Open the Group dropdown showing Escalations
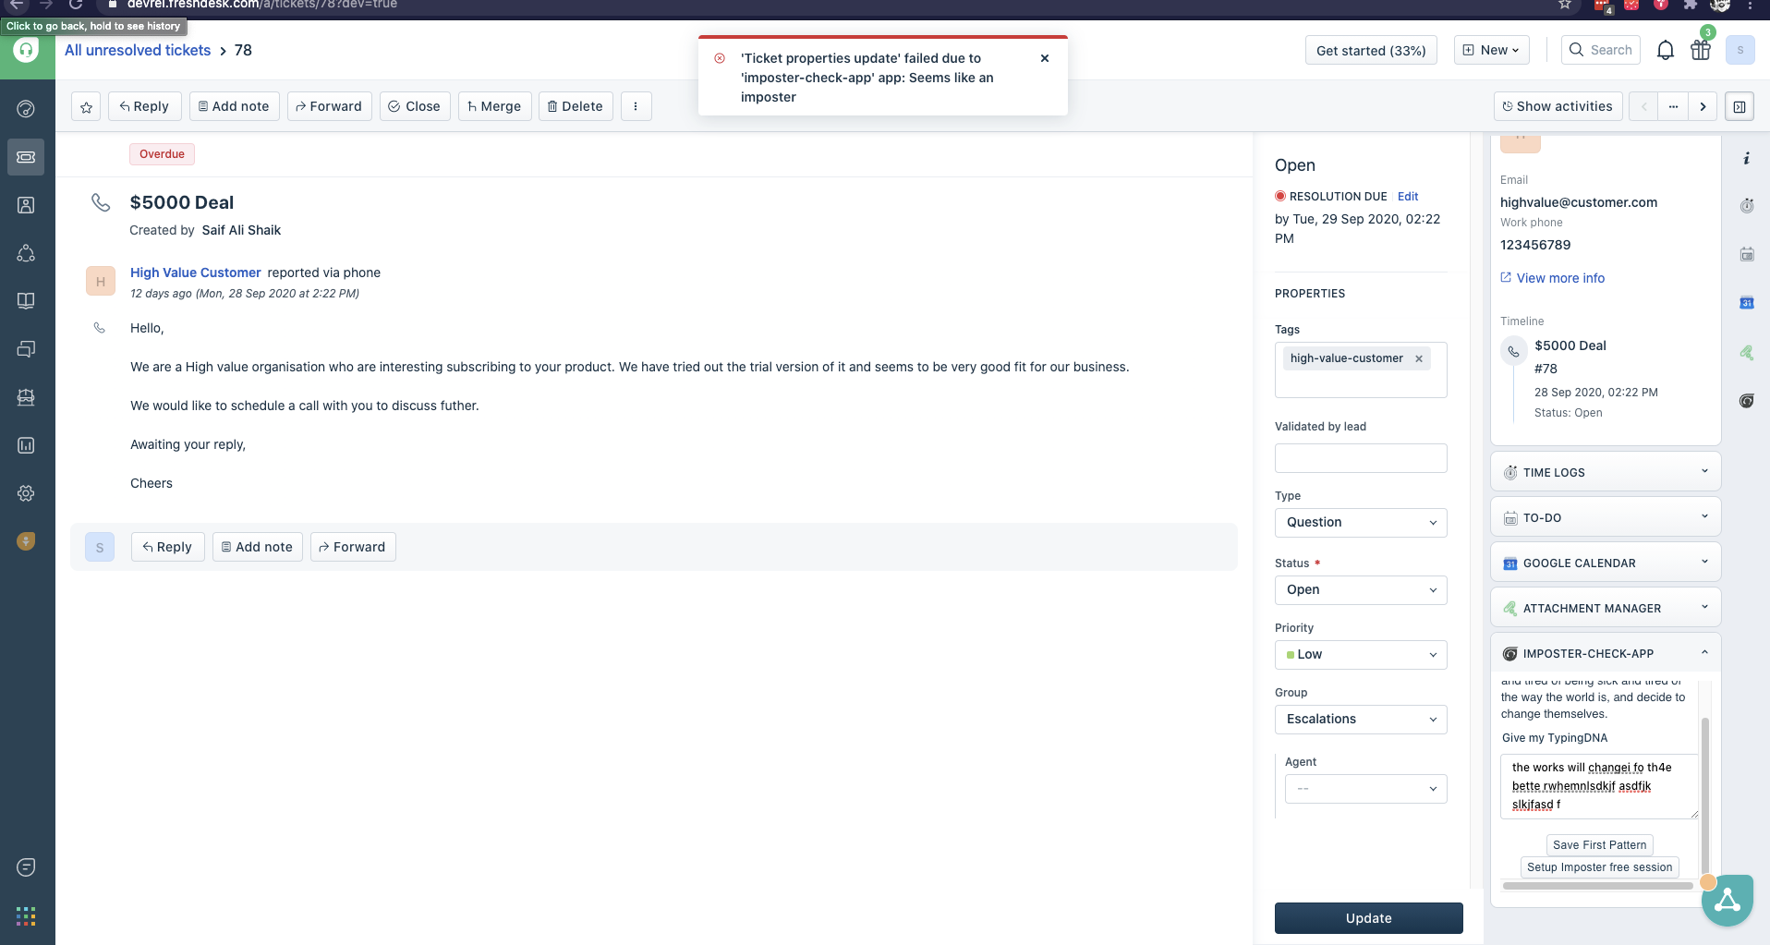This screenshot has height=945, width=1770. click(x=1361, y=720)
